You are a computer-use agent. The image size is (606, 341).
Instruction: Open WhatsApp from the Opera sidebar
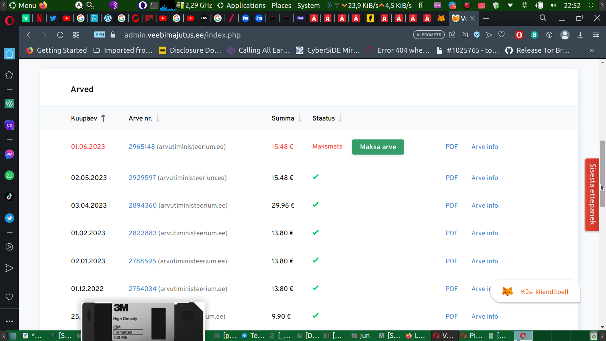point(9,175)
